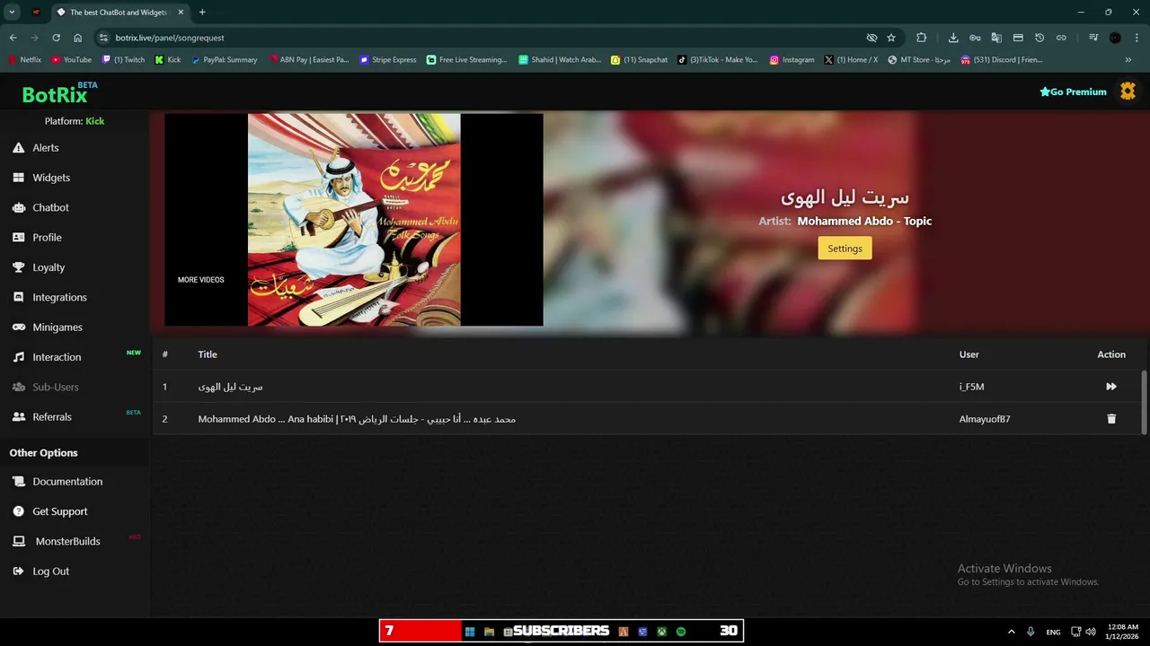Image resolution: width=1150 pixels, height=646 pixels.
Task: Open the Instagram bookmark
Action: [x=792, y=60]
